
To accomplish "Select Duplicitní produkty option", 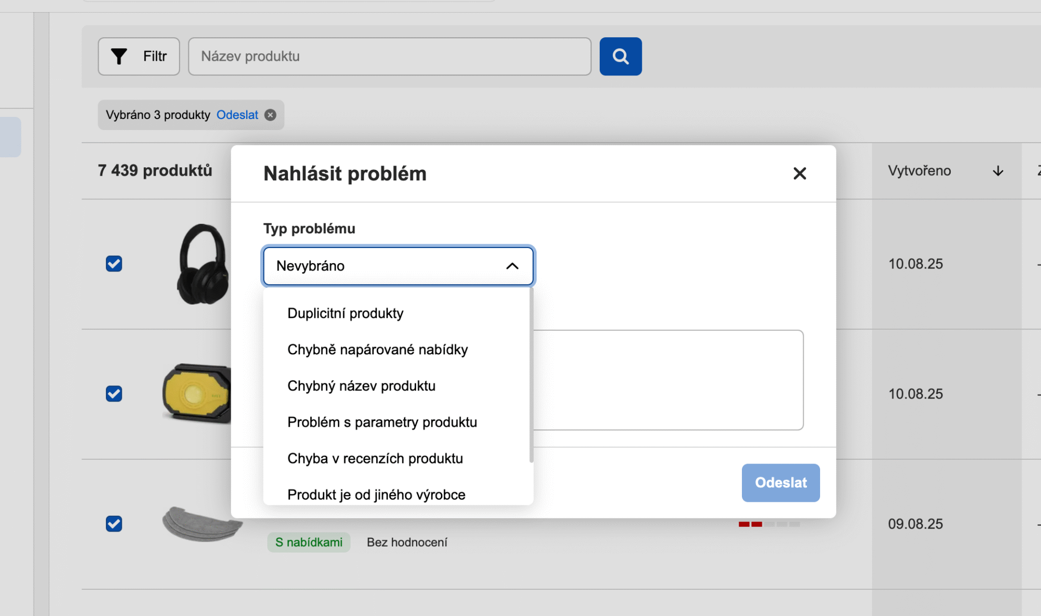I will pyautogui.click(x=345, y=313).
